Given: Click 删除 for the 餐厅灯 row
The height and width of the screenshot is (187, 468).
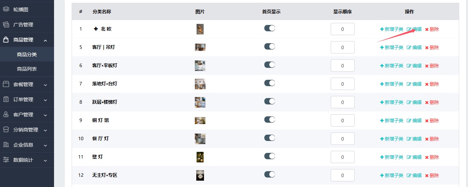Looking at the screenshot, I should coord(432,139).
